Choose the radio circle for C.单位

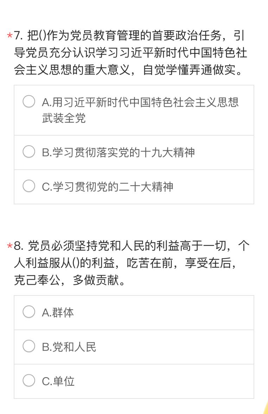(x=29, y=381)
